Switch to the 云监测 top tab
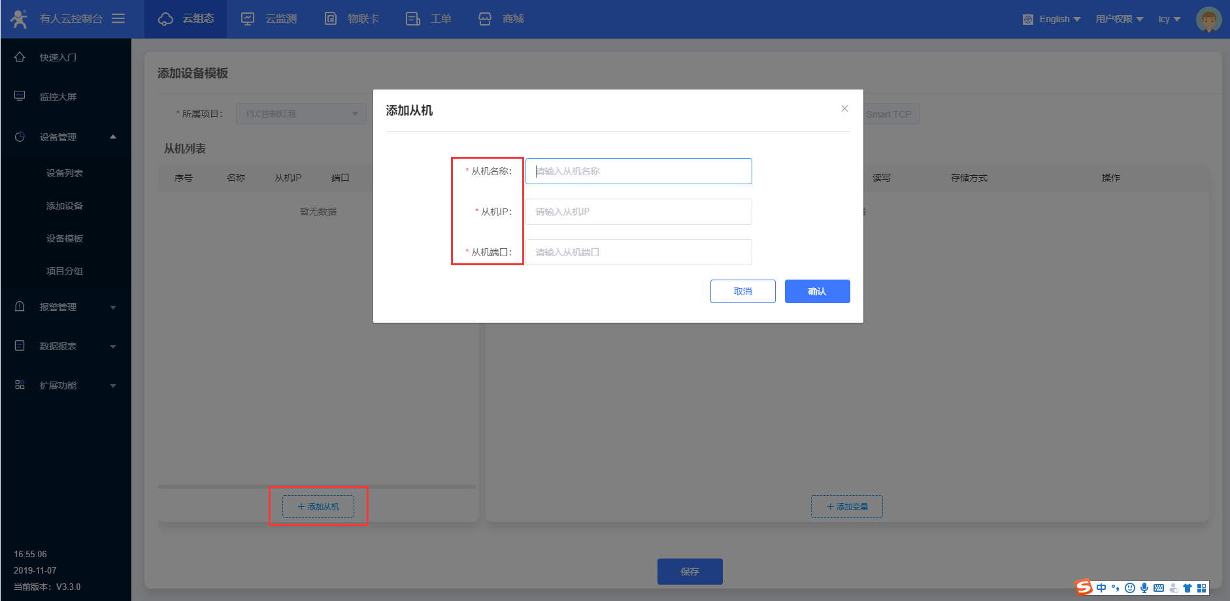 tap(269, 19)
